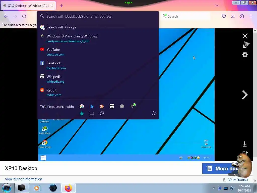The image size is (257, 193).
Task: Open the Wikipedia suggestion
Action: tap(98, 79)
